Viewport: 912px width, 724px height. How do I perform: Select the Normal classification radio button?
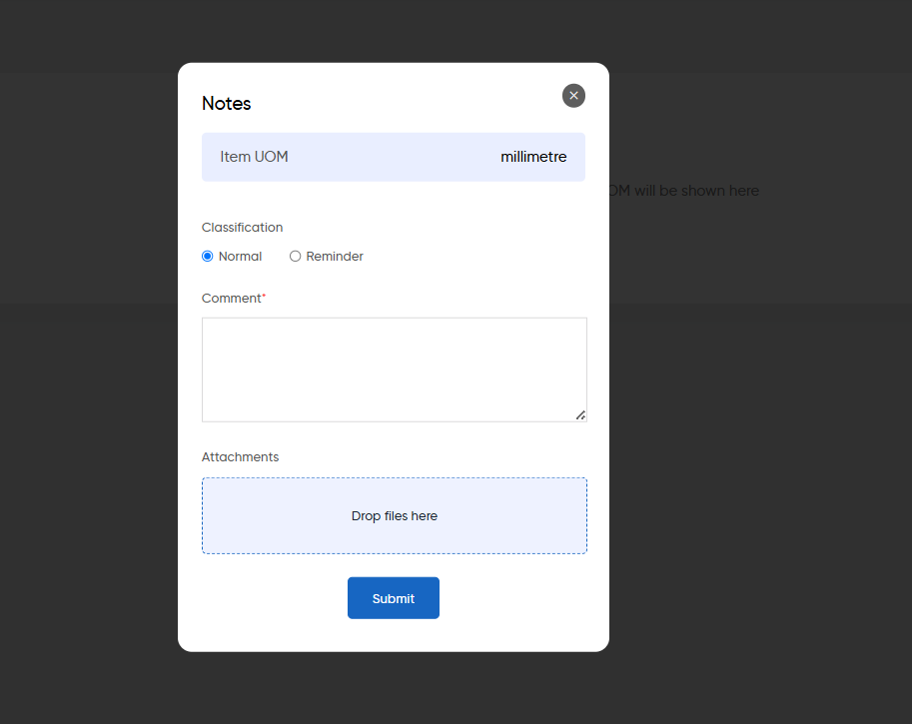207,257
